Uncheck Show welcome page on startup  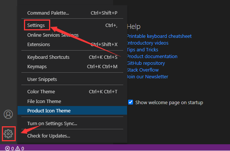pyautogui.click(x=131, y=102)
